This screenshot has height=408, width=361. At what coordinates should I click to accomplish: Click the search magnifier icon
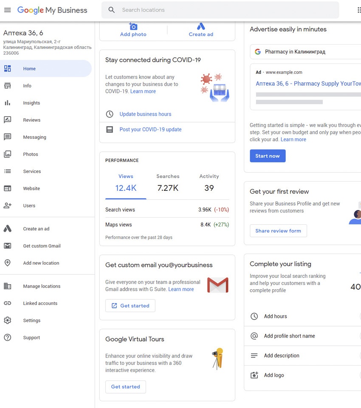112,10
